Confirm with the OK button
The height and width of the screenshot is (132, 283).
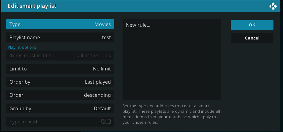click(x=252, y=25)
